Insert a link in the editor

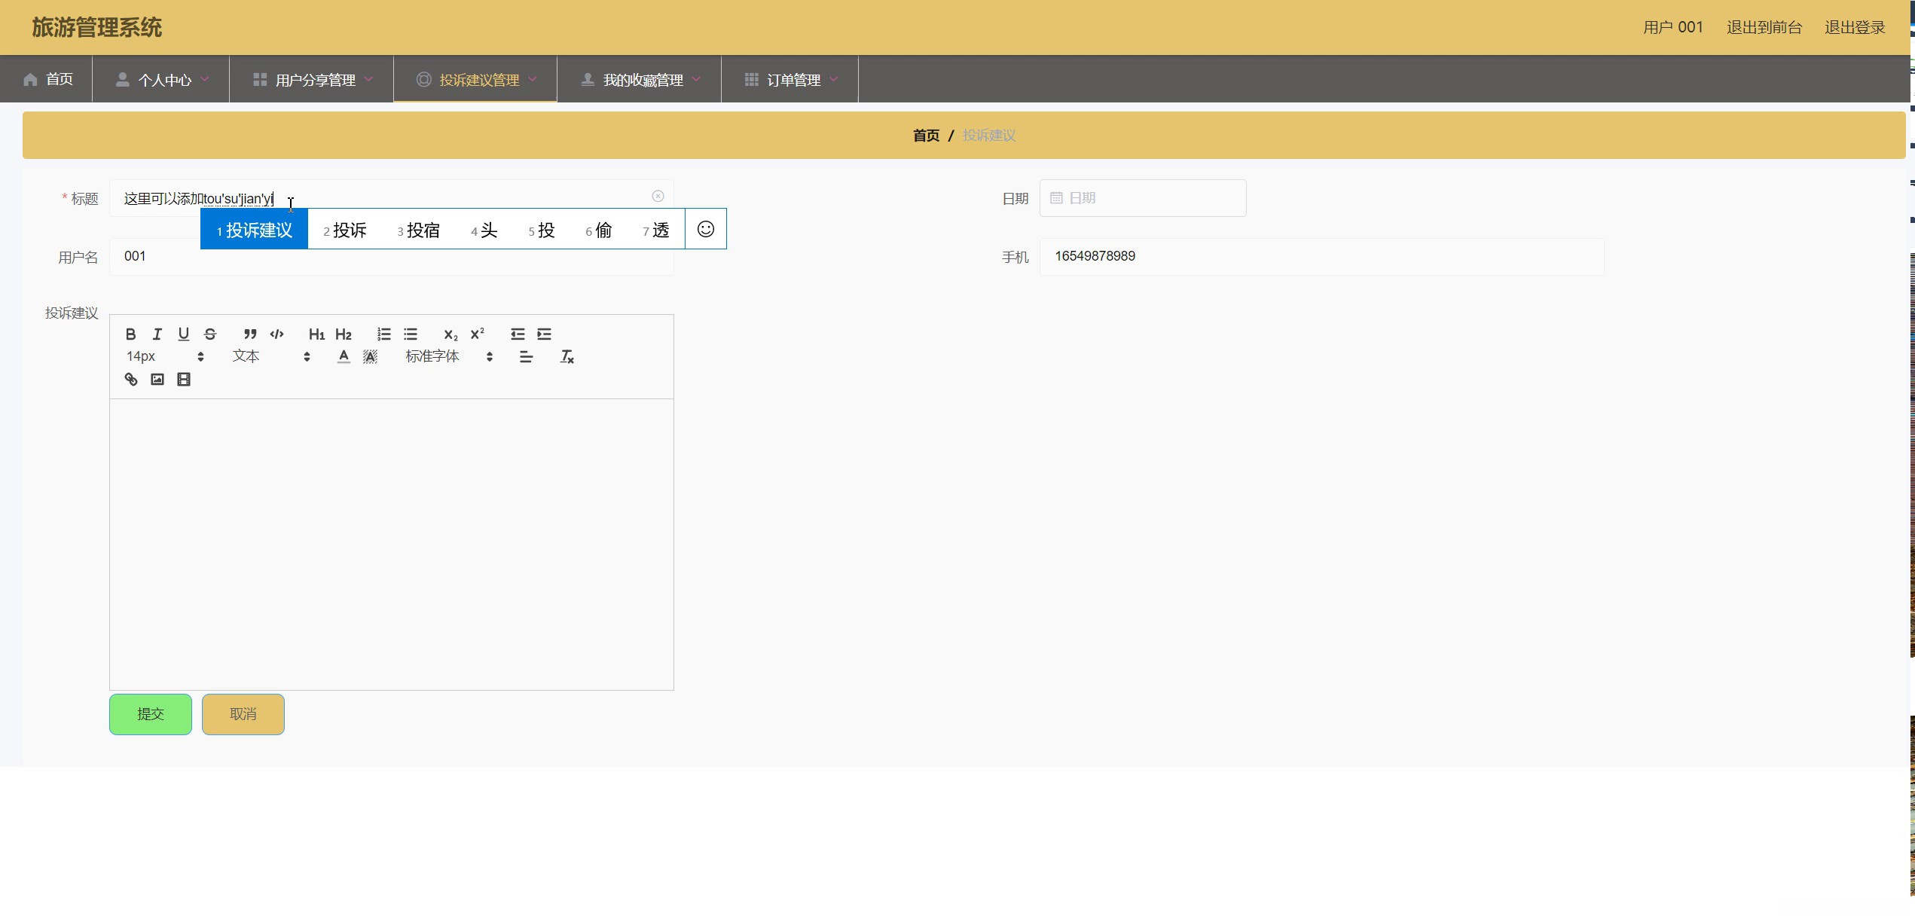click(131, 380)
